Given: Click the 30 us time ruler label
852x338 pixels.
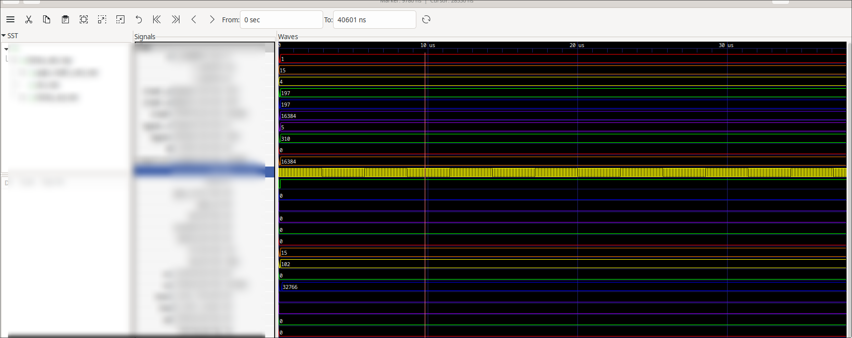Looking at the screenshot, I should point(726,45).
